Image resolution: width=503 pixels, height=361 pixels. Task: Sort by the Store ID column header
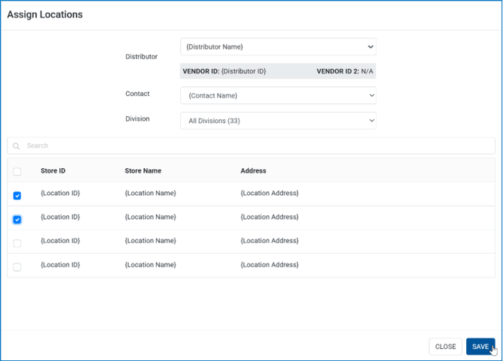click(x=53, y=171)
